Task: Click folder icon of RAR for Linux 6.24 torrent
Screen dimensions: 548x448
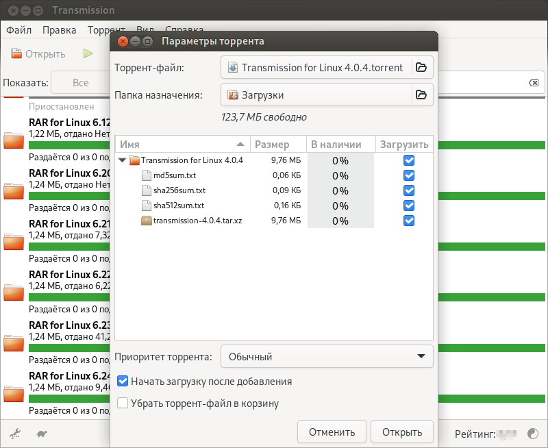Action: 14,393
